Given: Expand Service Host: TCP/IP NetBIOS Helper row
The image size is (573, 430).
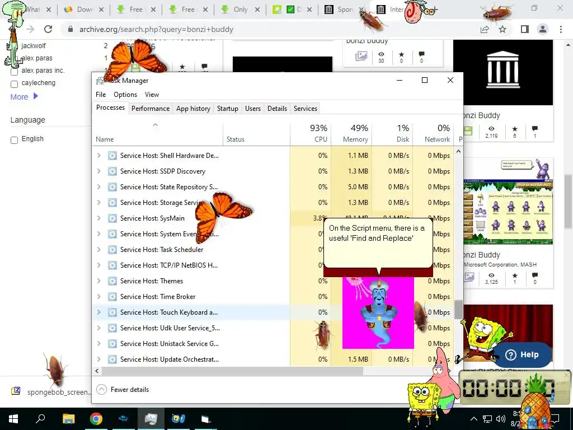Looking at the screenshot, I should 98,265.
